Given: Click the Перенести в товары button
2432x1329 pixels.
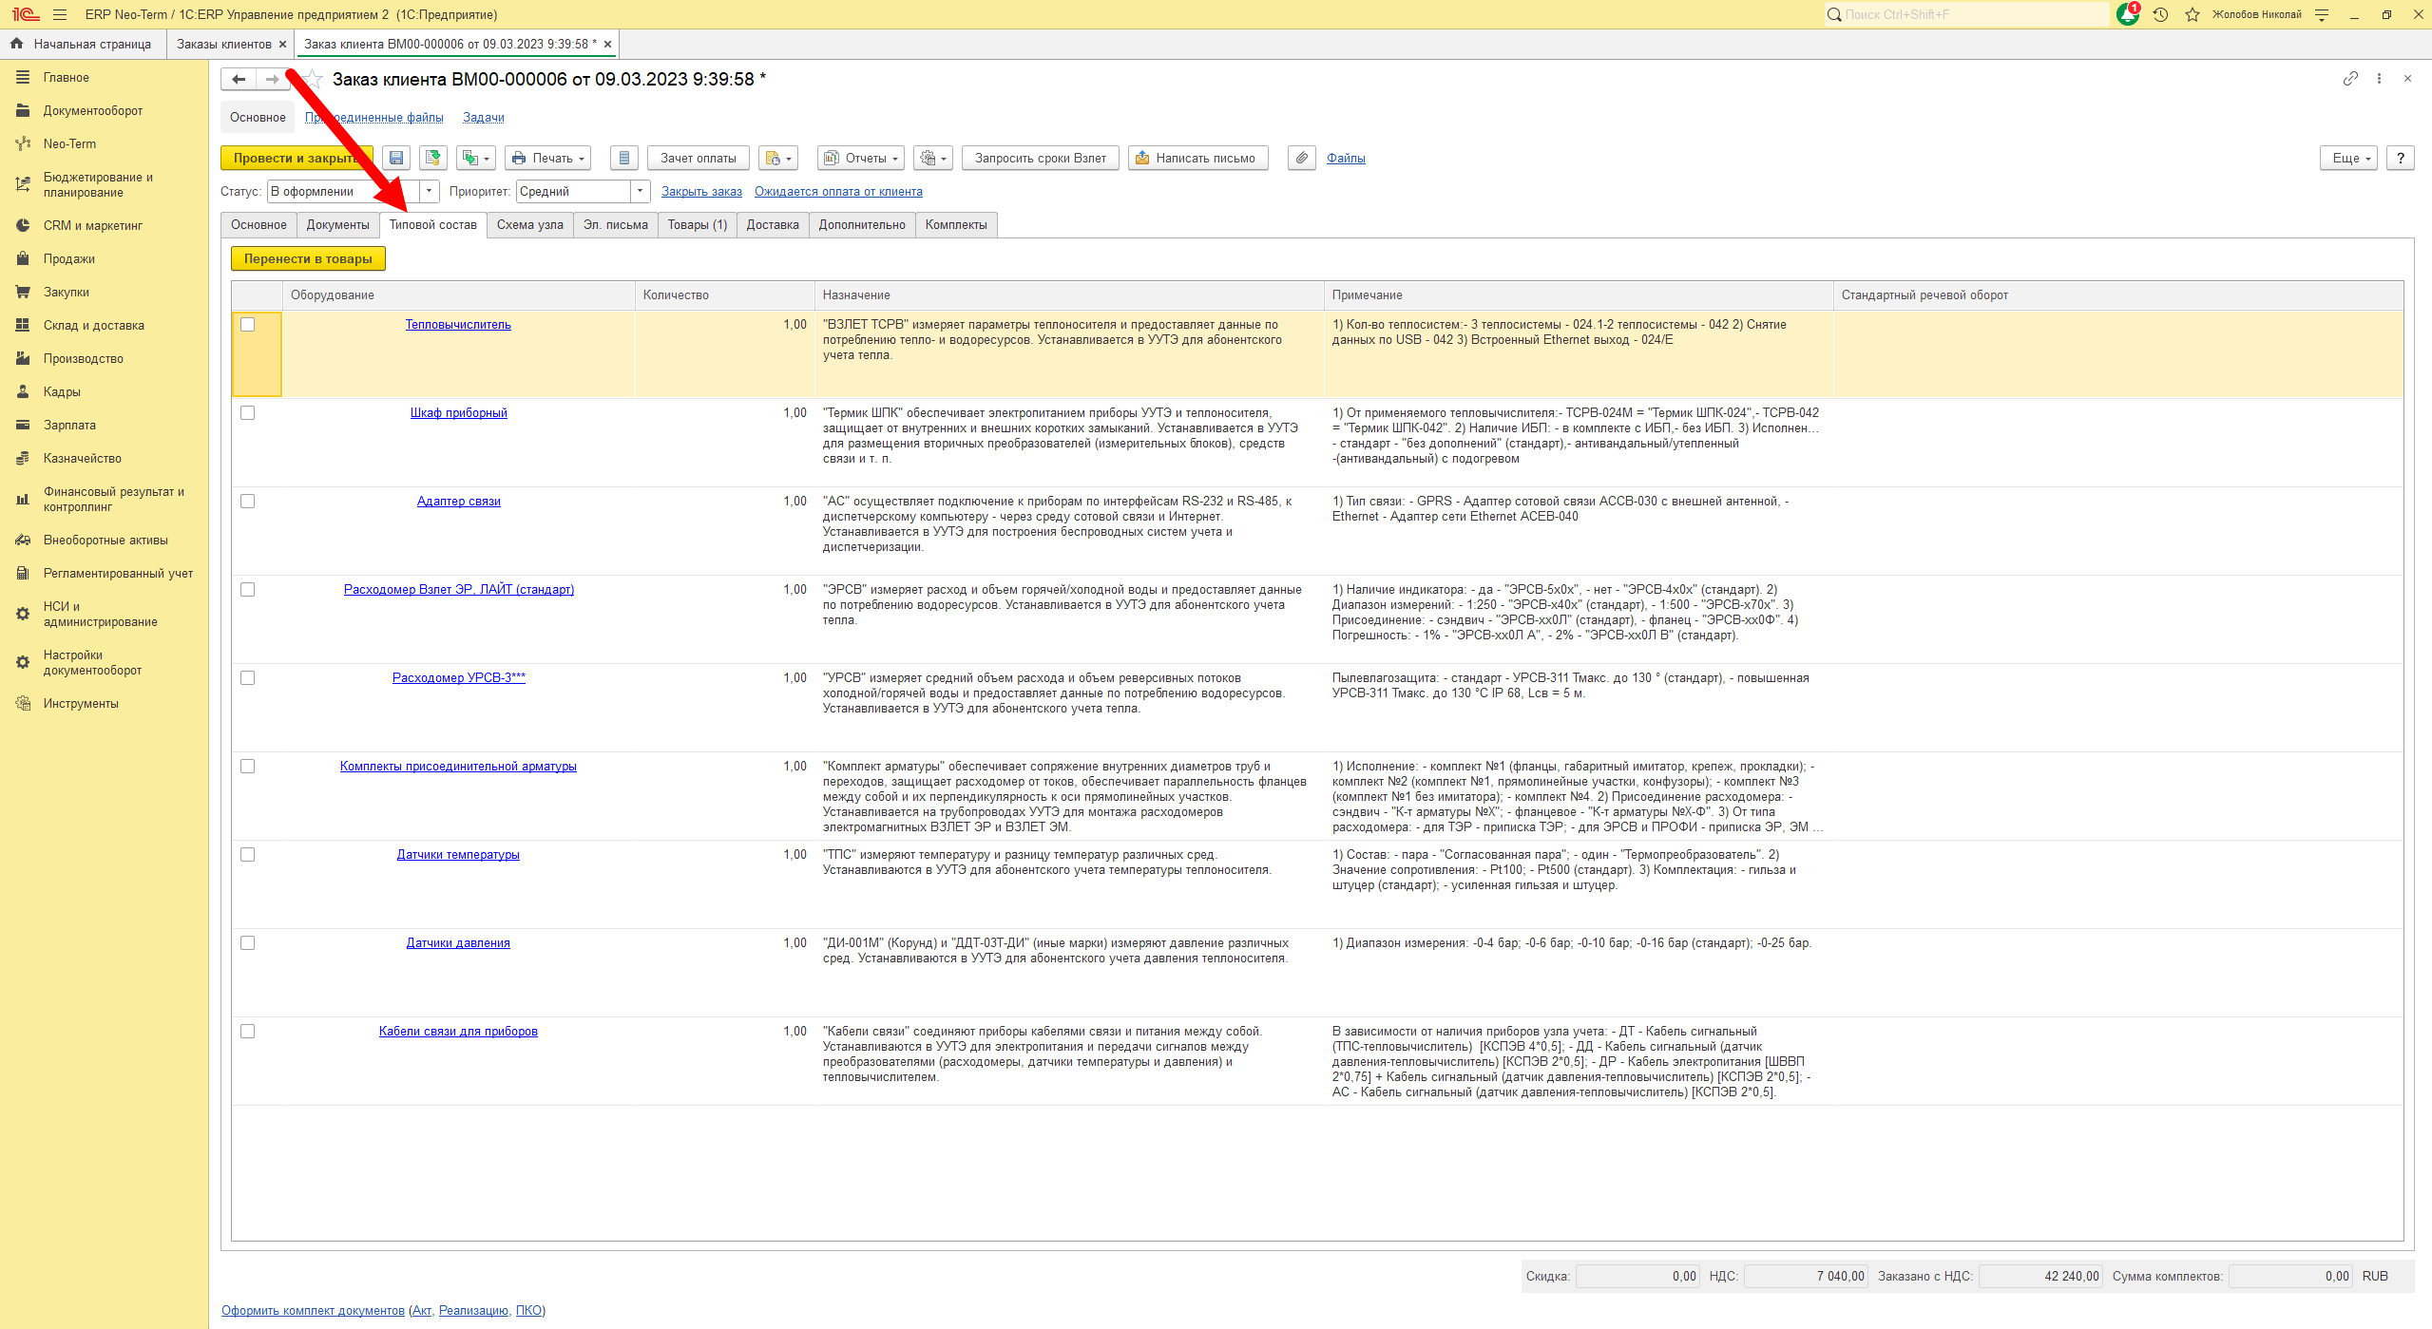Looking at the screenshot, I should 308,259.
